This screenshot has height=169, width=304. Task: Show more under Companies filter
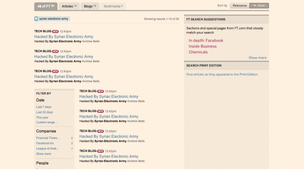coord(44,154)
